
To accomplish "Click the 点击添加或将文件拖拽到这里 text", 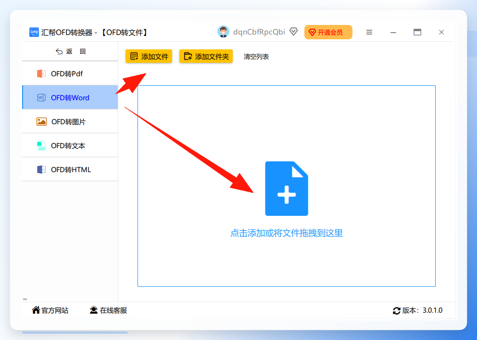I will [287, 233].
